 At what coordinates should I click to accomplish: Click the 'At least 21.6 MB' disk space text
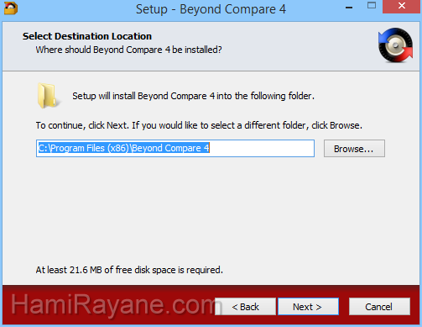(x=129, y=270)
